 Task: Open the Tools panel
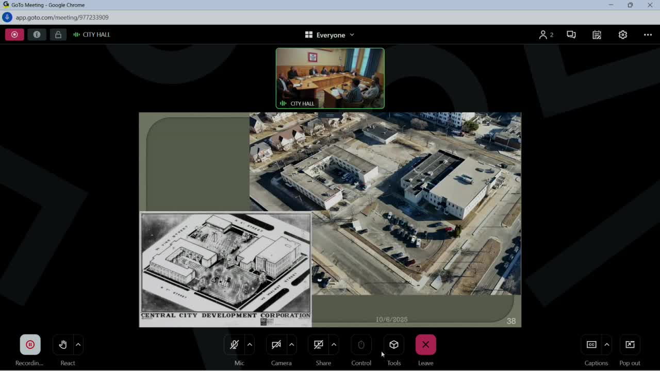point(393,344)
